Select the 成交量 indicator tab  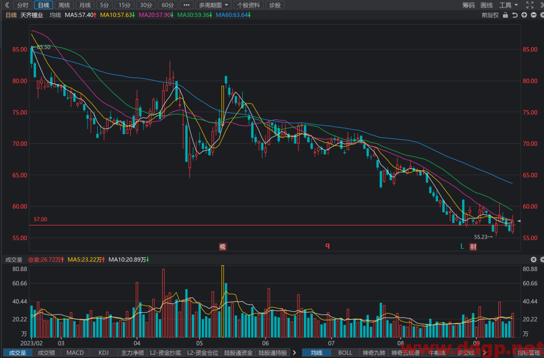[18, 353]
